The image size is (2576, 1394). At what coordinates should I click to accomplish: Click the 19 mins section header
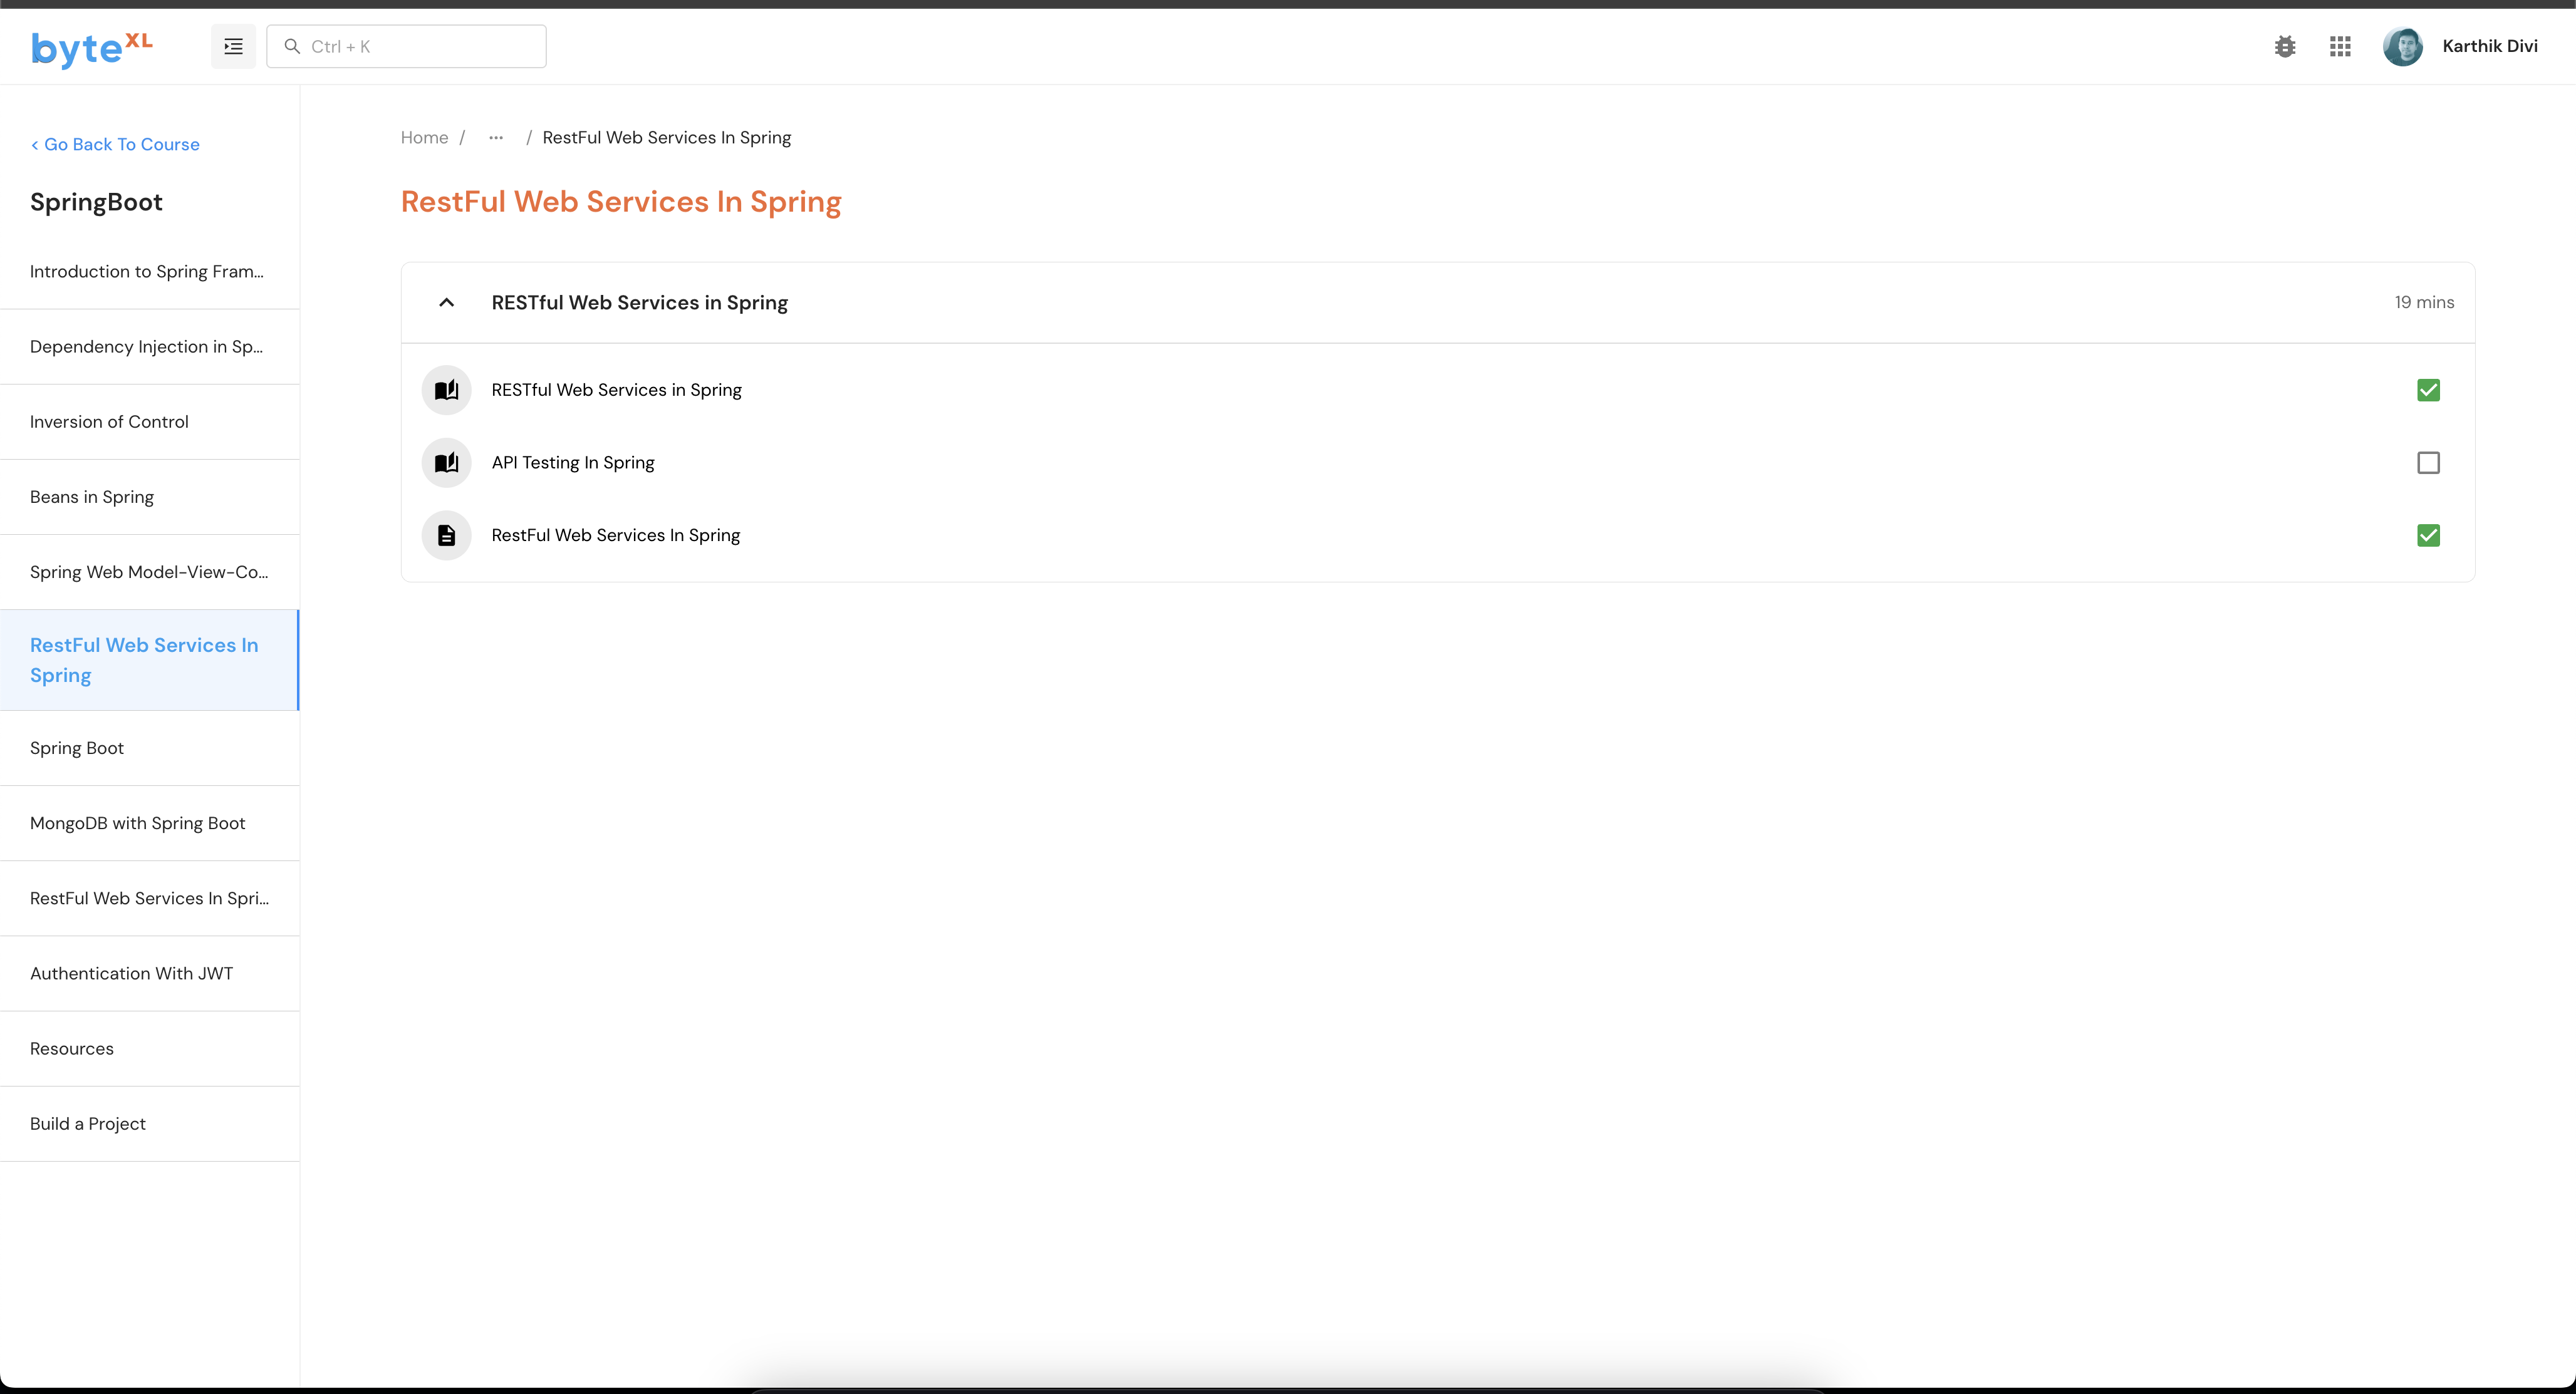pyautogui.click(x=2423, y=302)
